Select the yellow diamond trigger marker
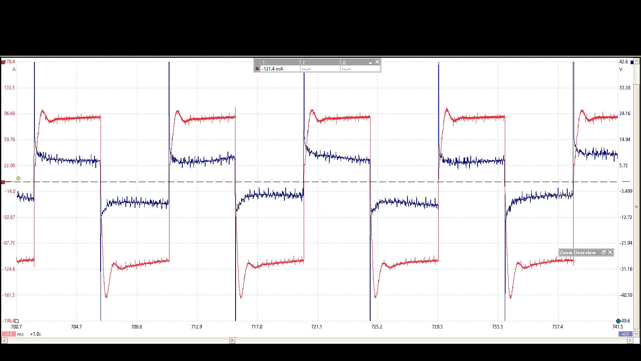This screenshot has width=641, height=361. pyautogui.click(x=18, y=178)
